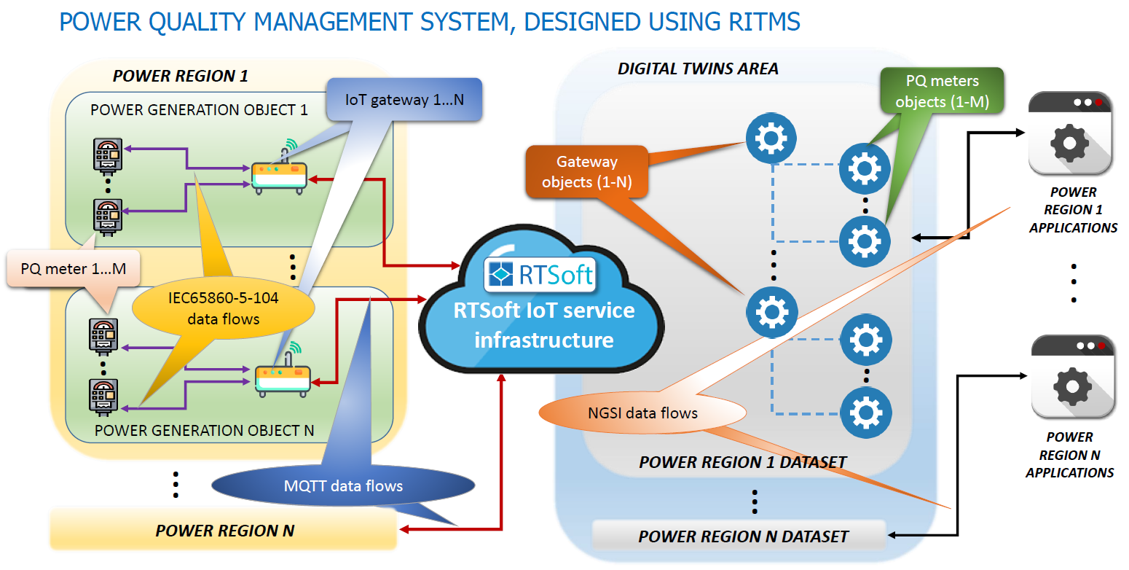The width and height of the screenshot is (1129, 570).
Task: Select the third PQ meter object gear from top
Action: pos(866,340)
